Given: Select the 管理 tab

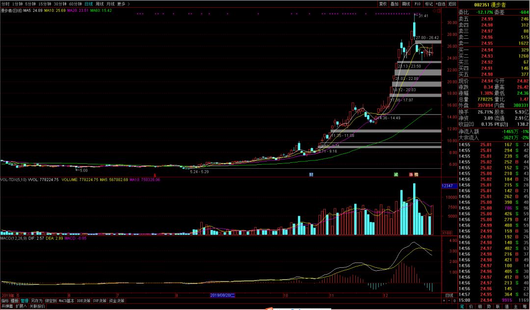Looking at the screenshot, I should click(25, 301).
